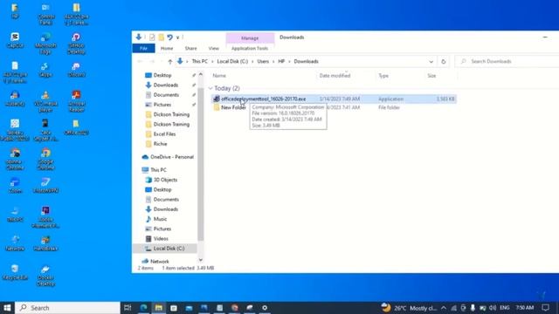The image size is (559, 314).
Task: Select This PC in navigation pane
Action: [x=158, y=170]
